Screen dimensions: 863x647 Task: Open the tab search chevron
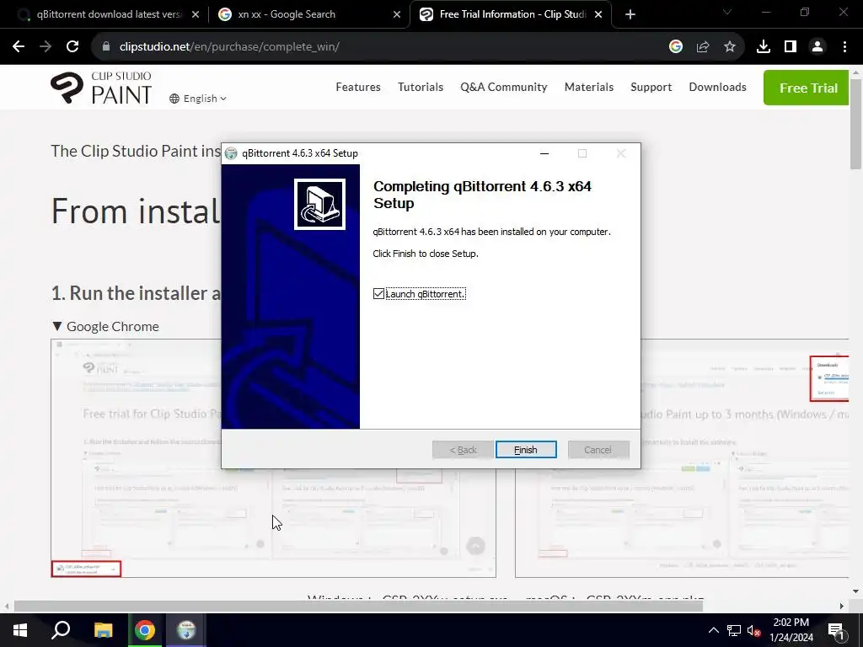[x=727, y=12]
